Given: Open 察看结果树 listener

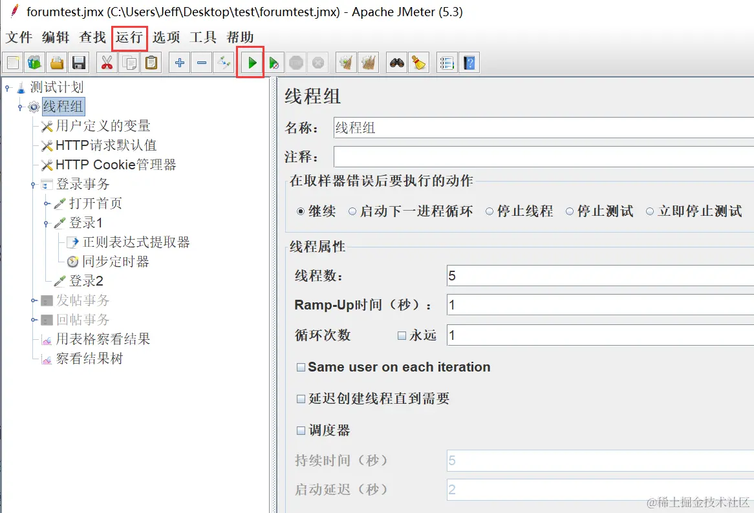Looking at the screenshot, I should 89,359.
